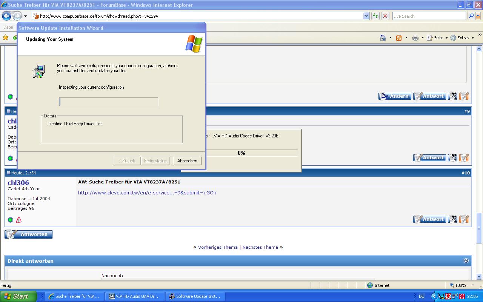Click the green online status icon in post #10
Image resolution: width=483 pixels, height=302 pixels.
click(x=10, y=220)
